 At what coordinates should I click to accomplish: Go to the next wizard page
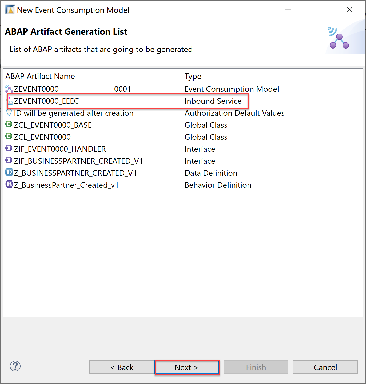[187, 367]
